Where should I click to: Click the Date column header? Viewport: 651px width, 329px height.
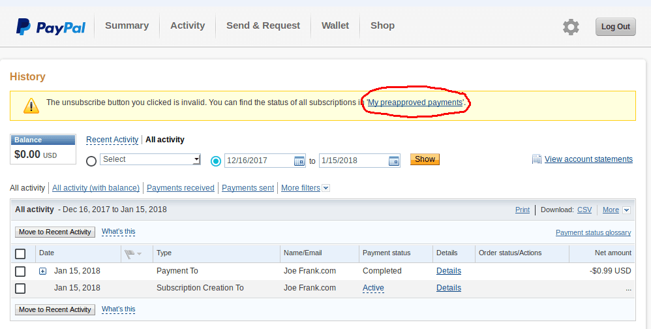(x=46, y=253)
